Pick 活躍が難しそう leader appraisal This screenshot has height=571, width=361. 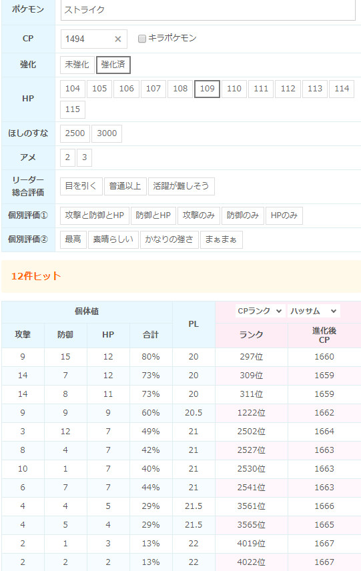[x=182, y=187]
